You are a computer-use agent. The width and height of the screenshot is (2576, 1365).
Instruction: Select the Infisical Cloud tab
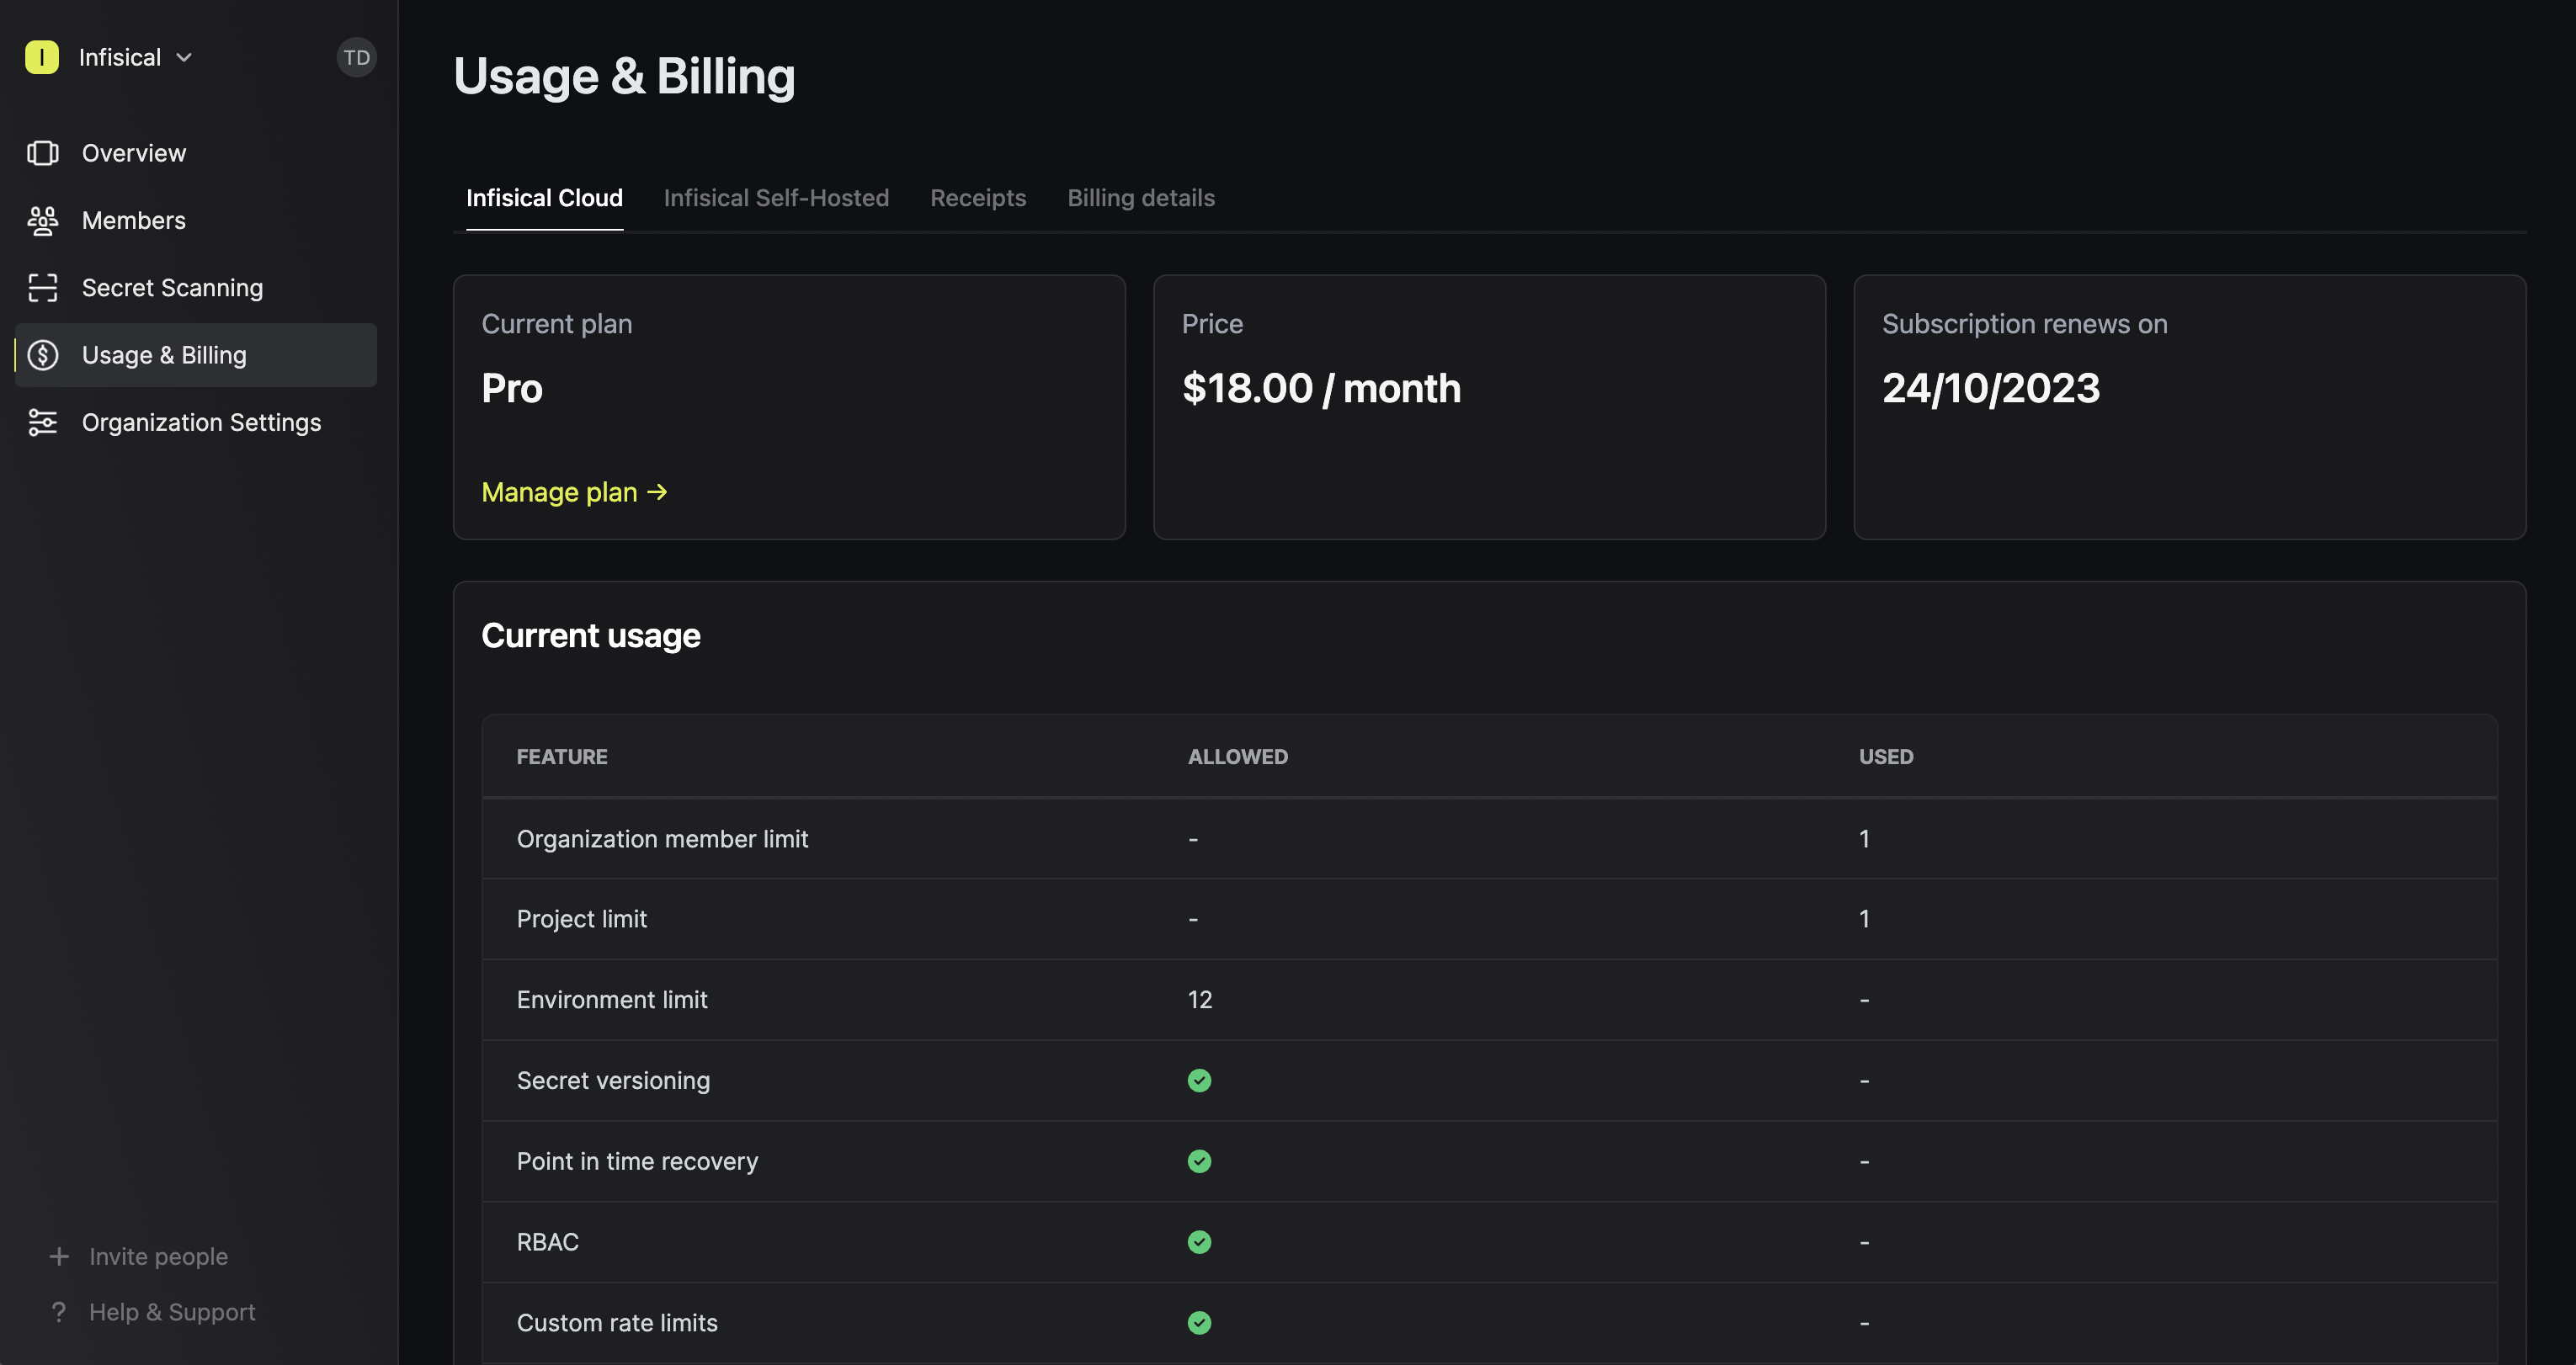(x=544, y=198)
